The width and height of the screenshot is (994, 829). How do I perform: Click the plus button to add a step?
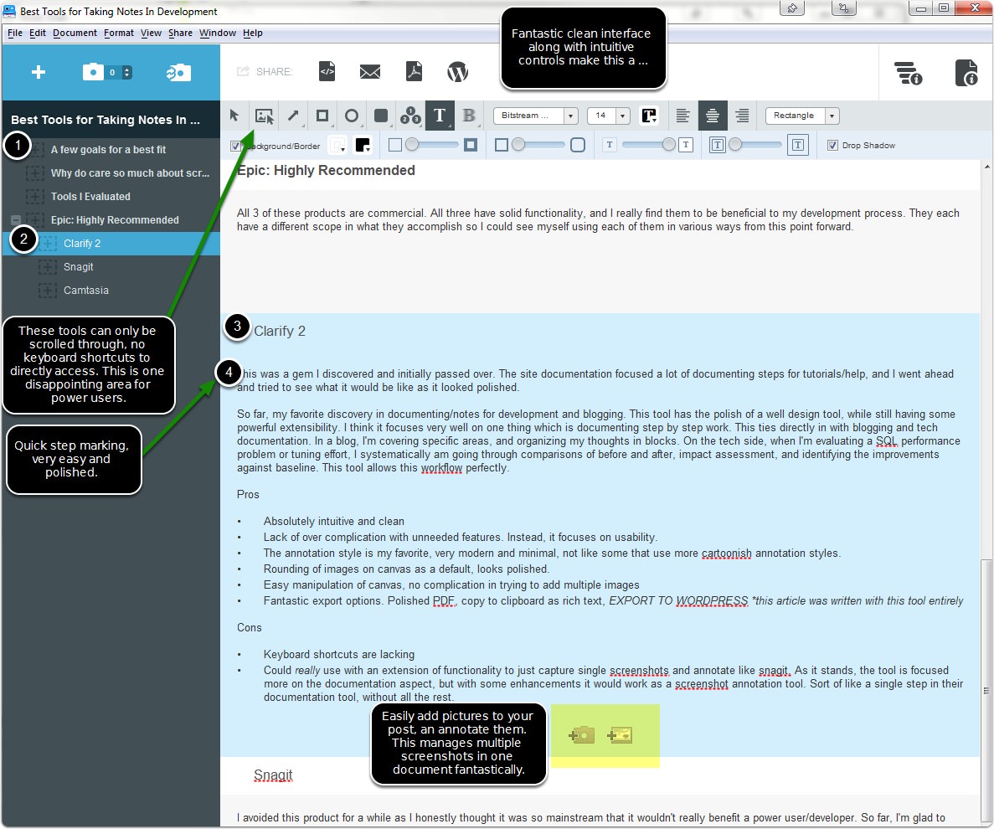(38, 72)
